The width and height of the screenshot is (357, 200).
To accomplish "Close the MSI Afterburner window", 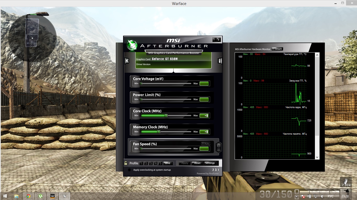I will 218,40.
